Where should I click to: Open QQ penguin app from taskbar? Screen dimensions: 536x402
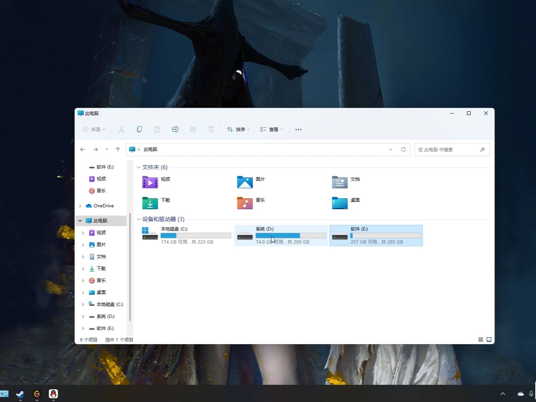[53, 394]
